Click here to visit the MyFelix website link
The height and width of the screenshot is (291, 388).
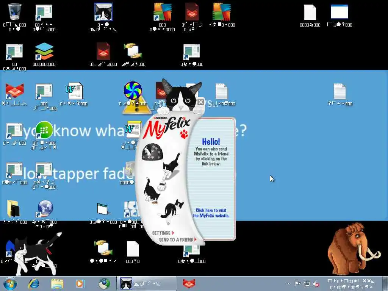(211, 213)
